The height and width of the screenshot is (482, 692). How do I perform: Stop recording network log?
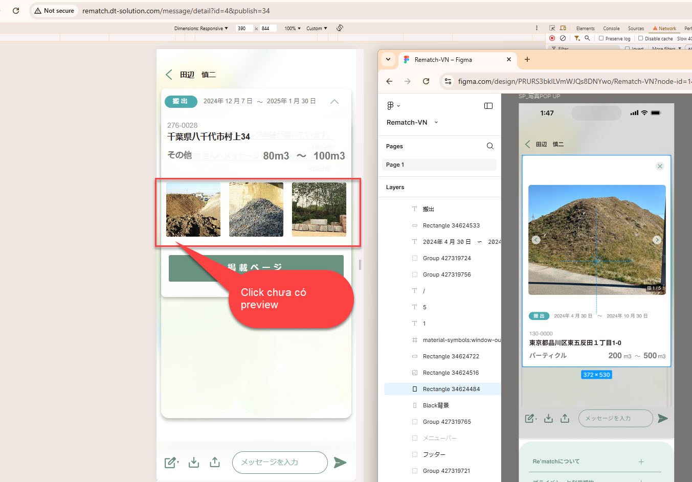point(552,38)
